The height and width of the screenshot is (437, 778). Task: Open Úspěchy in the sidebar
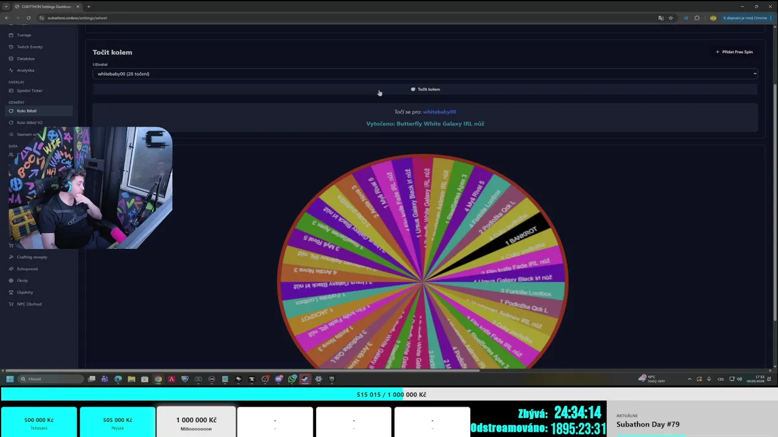click(x=39, y=292)
